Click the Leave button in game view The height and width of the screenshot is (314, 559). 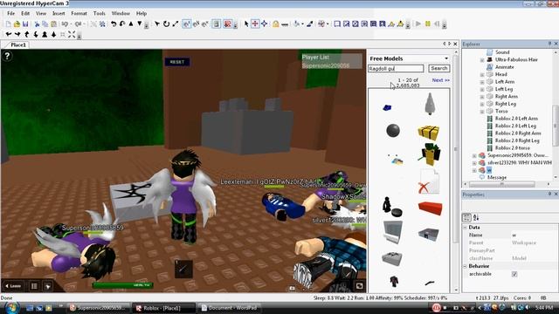pyautogui.click(x=14, y=286)
